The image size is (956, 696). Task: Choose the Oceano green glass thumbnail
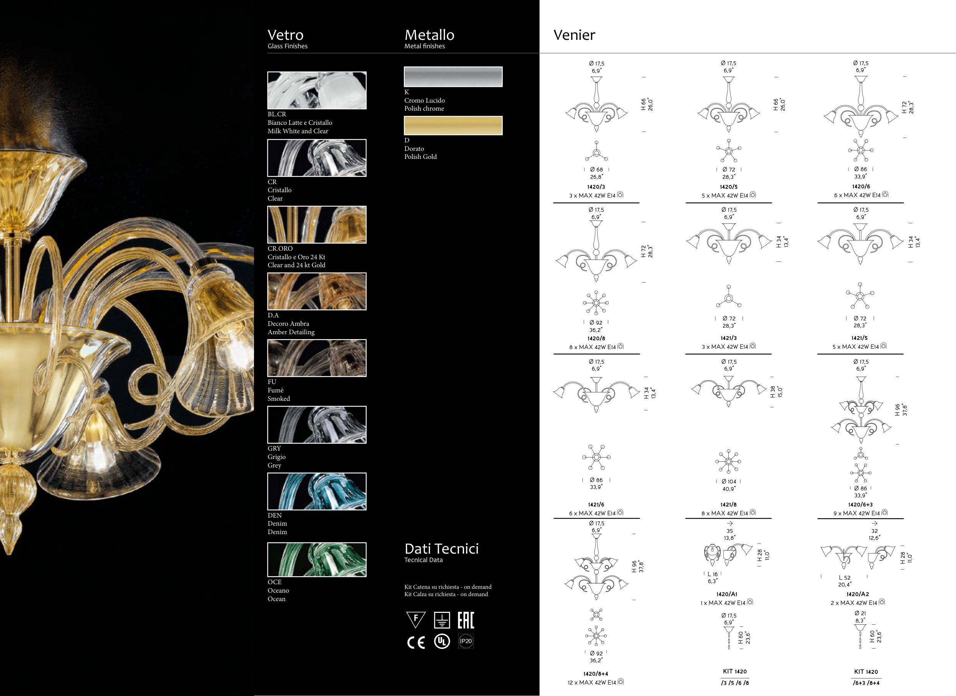click(x=316, y=560)
